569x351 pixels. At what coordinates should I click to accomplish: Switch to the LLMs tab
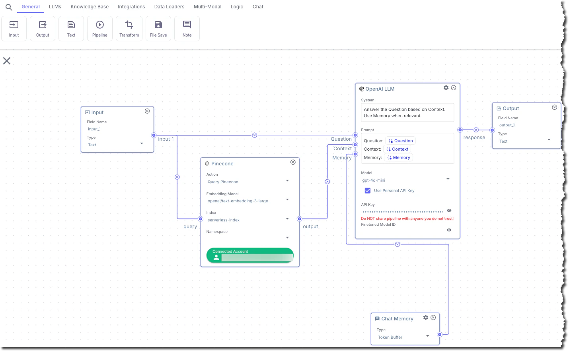point(55,6)
